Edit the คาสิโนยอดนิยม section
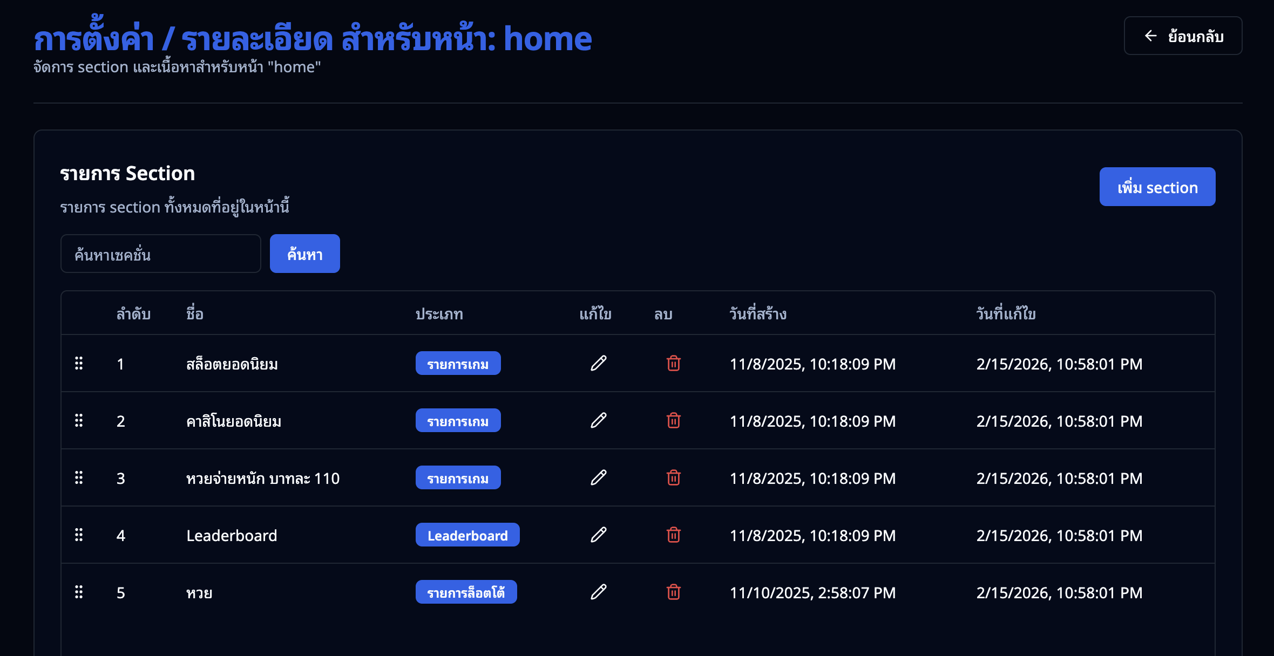This screenshot has height=656, width=1274. [x=598, y=421]
